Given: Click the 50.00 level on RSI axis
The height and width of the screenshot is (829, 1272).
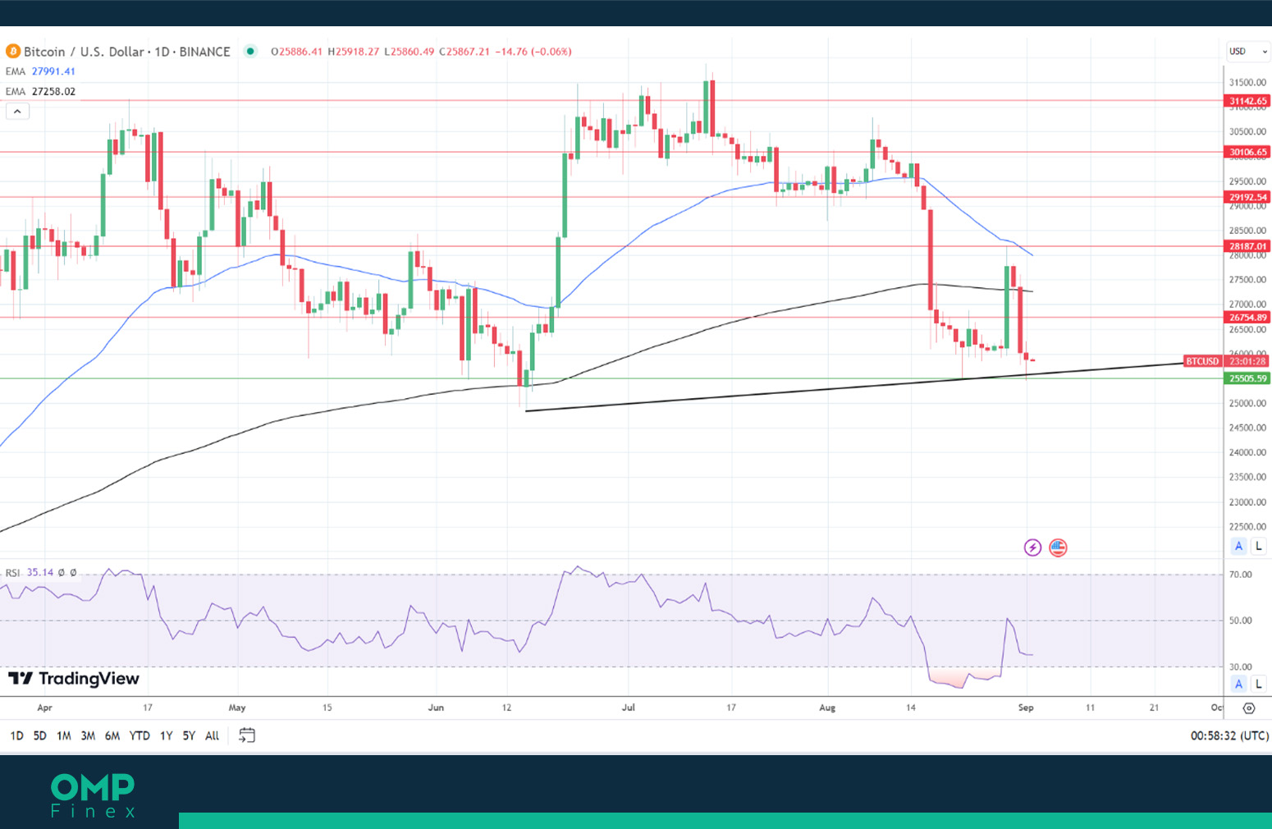Looking at the screenshot, I should 1240,621.
